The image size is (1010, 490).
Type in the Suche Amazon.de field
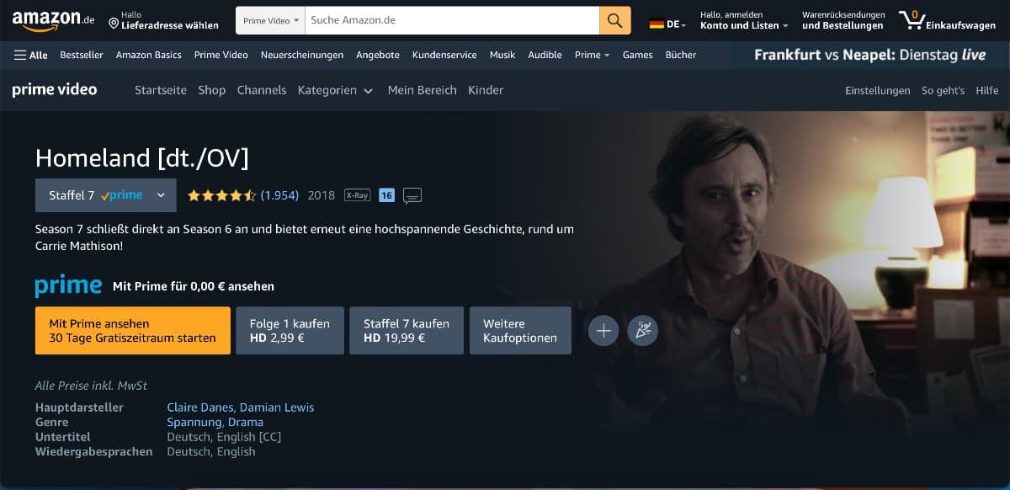click(x=451, y=20)
